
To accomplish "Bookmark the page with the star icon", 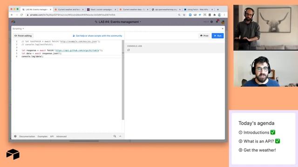I will [x=184, y=15].
